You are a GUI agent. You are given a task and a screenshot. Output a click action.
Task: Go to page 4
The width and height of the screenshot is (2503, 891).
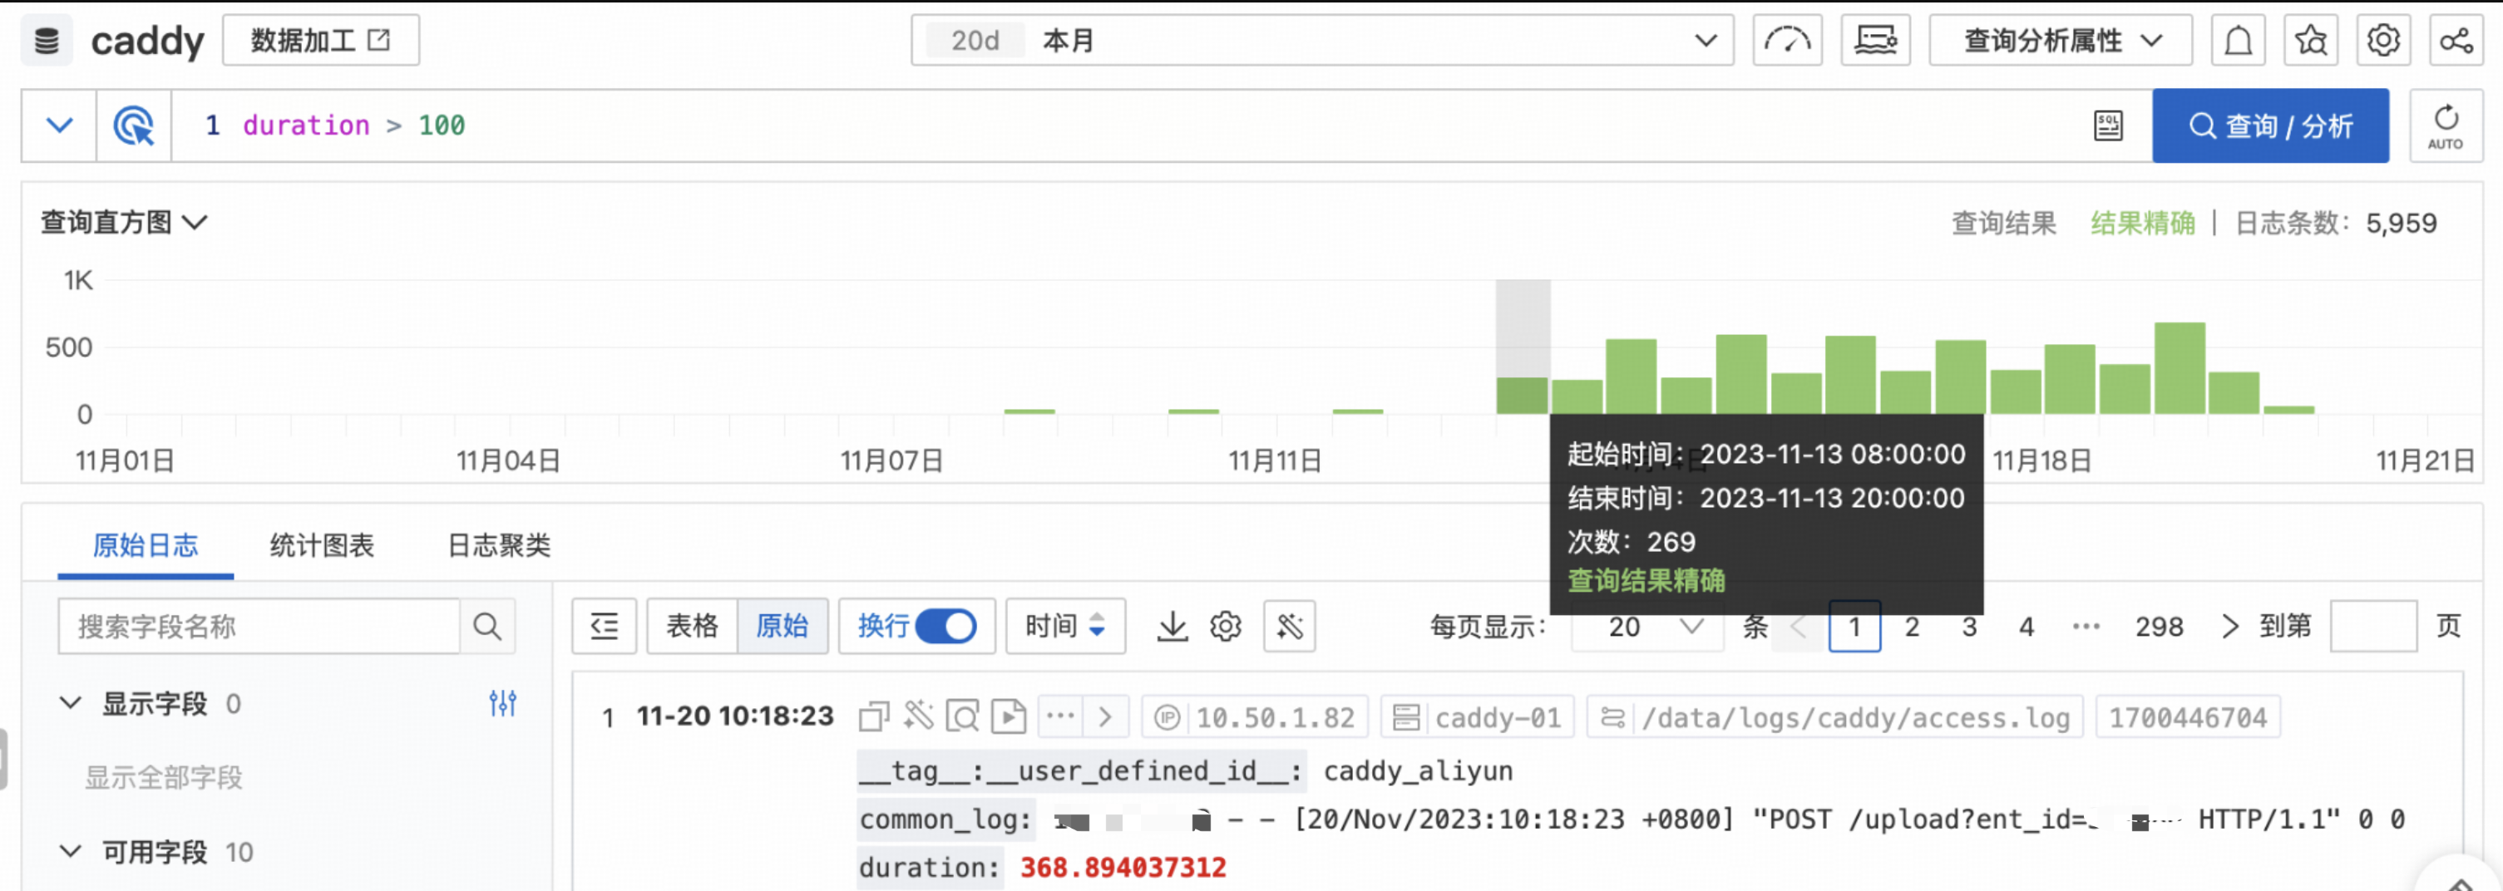click(2026, 627)
